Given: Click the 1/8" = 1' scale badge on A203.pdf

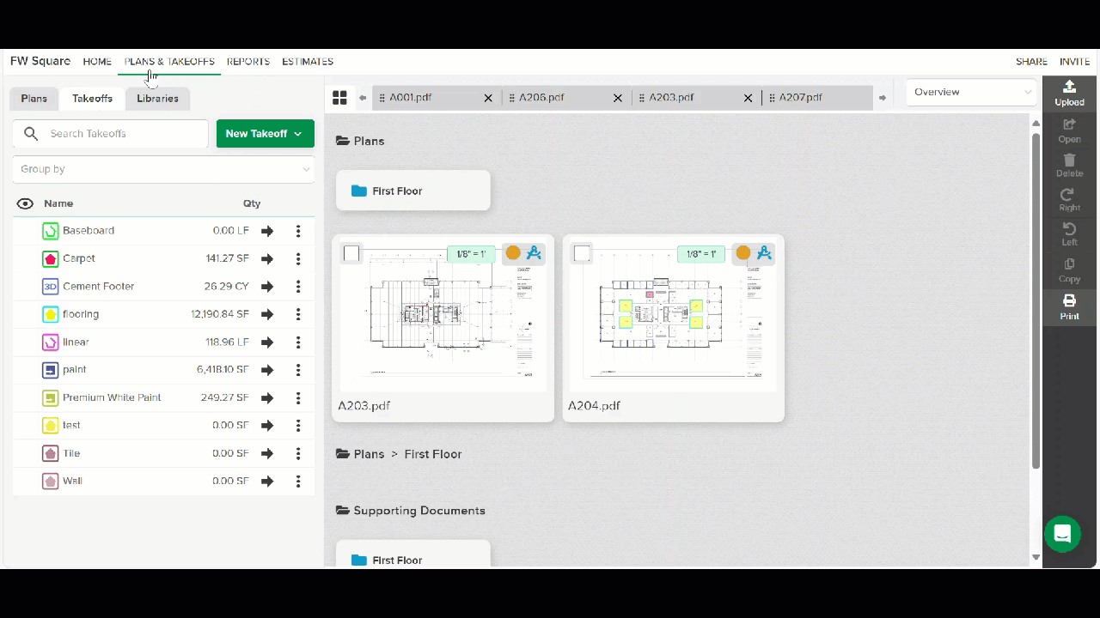Looking at the screenshot, I should [x=471, y=254].
